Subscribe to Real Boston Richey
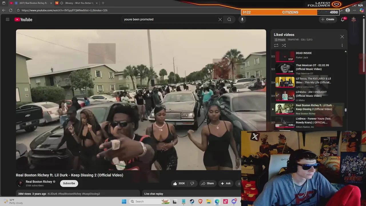The width and height of the screenshot is (366, 206). [69, 183]
